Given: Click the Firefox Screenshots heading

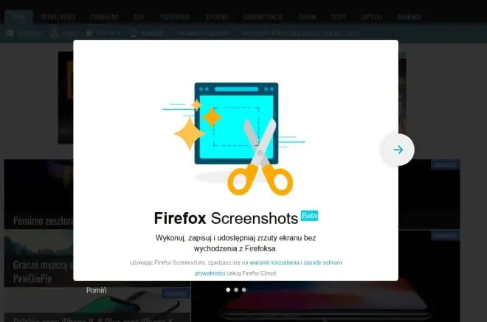Looking at the screenshot, I should coord(226,218).
